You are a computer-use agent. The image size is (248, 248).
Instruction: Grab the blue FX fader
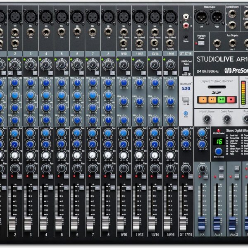click(x=202, y=224)
